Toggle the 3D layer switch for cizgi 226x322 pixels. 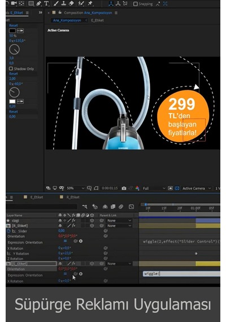click(92, 220)
